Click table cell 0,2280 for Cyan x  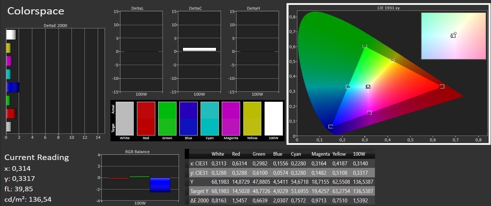[x=298, y=164]
